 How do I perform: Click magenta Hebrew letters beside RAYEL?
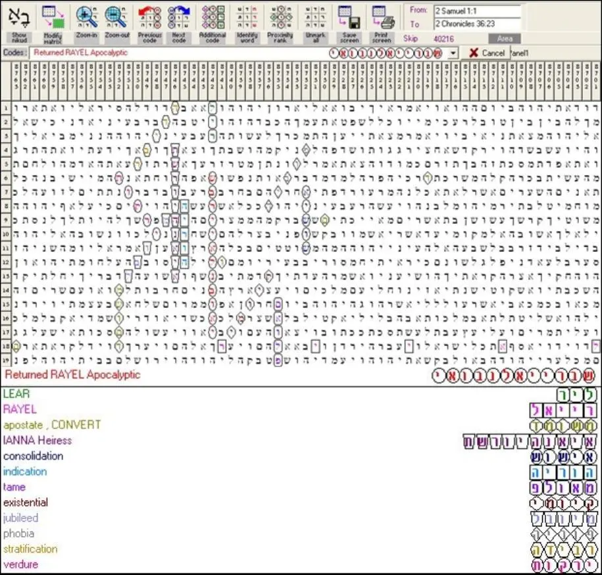(563, 411)
